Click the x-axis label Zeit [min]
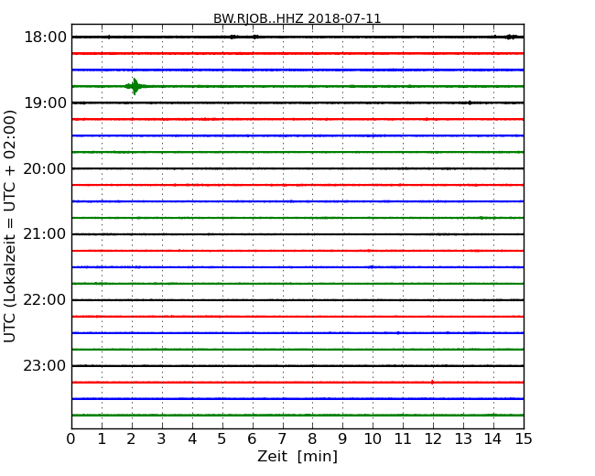 [x=297, y=456]
